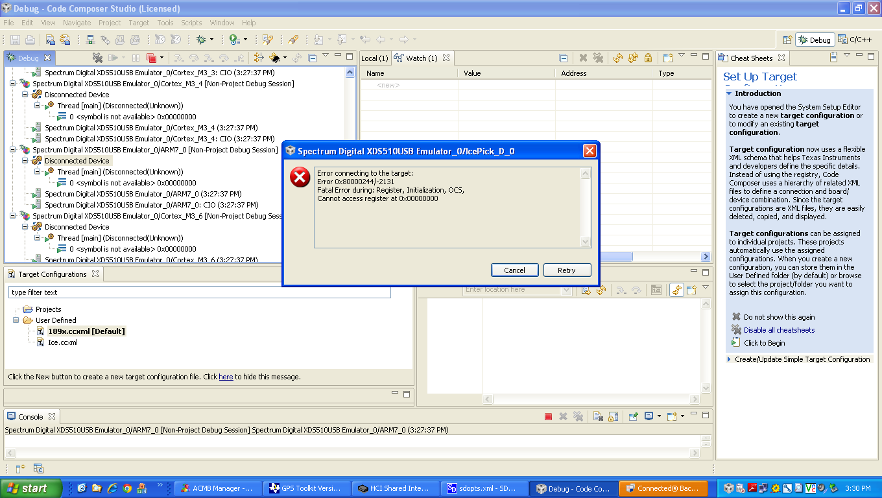Screen dimensions: 882x498
Task: Click the Open Perspective icon beside Debug
Action: click(x=787, y=40)
